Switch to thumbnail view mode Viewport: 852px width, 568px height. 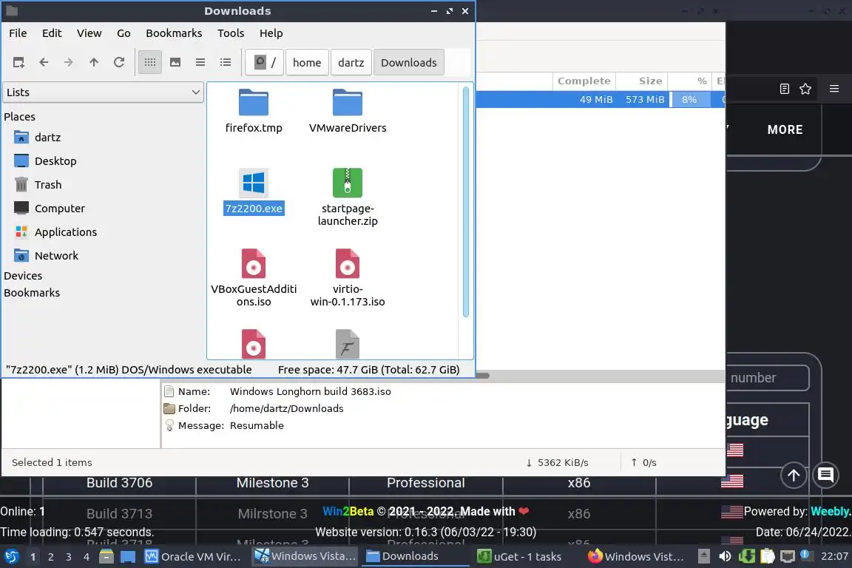[x=175, y=63]
